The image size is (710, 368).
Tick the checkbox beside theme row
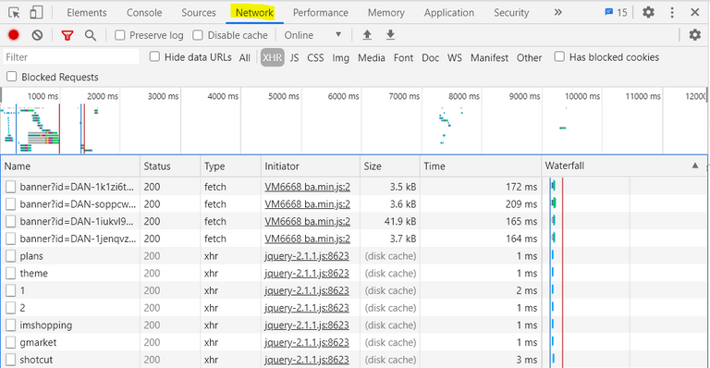(11, 273)
